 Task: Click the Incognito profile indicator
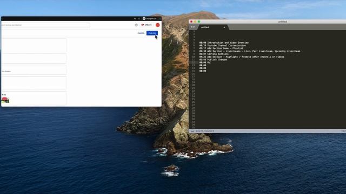(x=150, y=19)
